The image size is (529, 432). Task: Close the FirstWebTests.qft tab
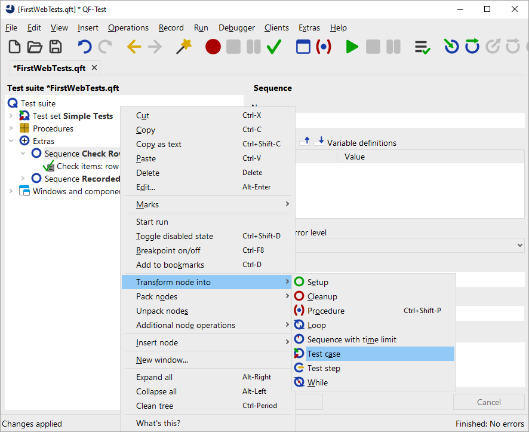click(x=94, y=68)
